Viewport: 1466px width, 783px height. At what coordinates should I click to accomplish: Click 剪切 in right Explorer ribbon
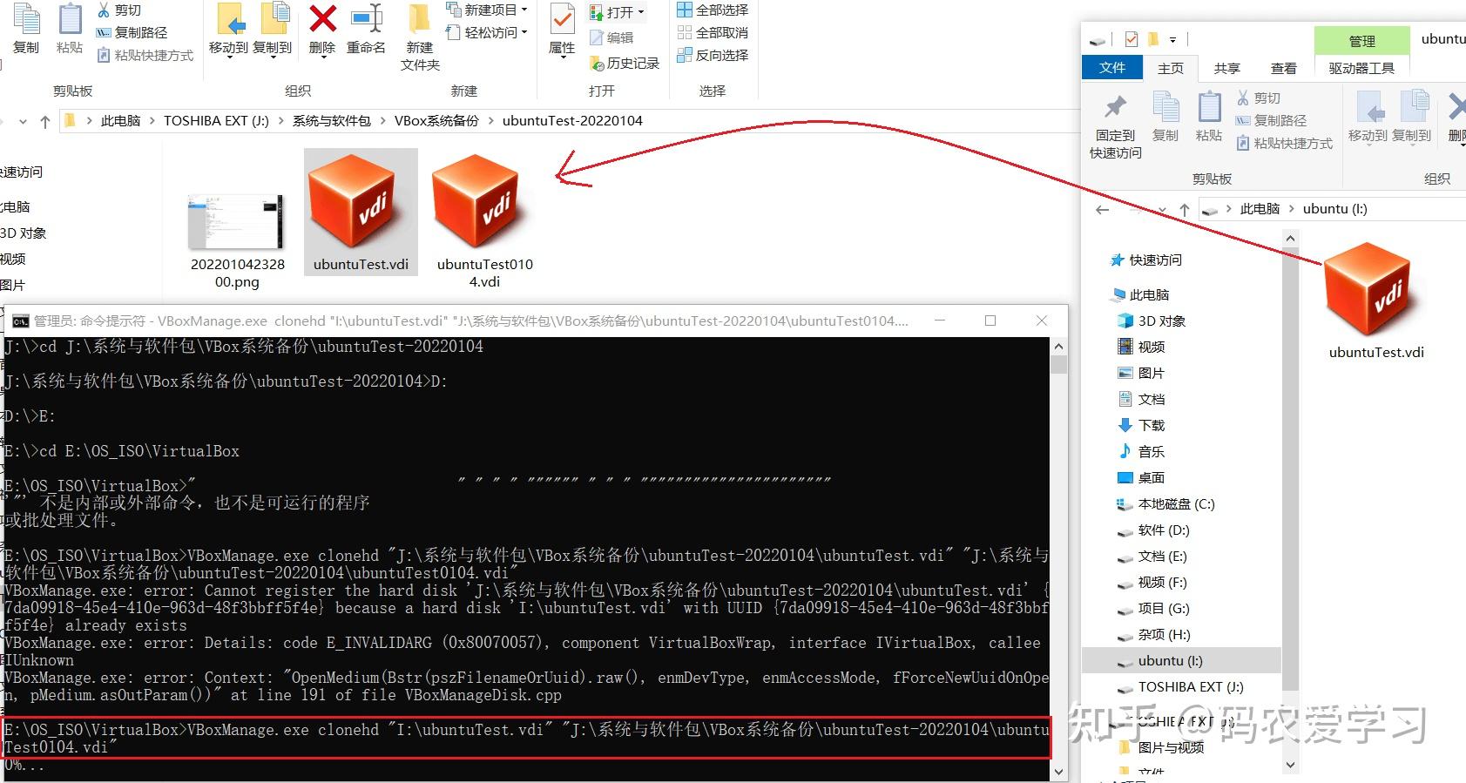tap(1258, 98)
